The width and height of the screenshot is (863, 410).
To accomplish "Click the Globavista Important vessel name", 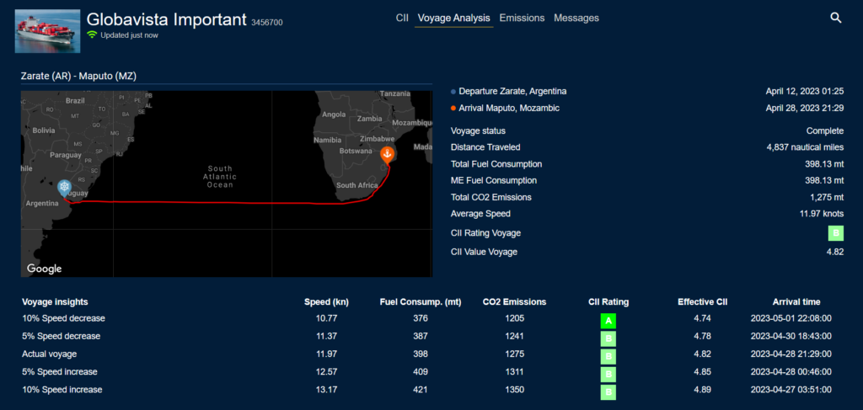I will [166, 19].
